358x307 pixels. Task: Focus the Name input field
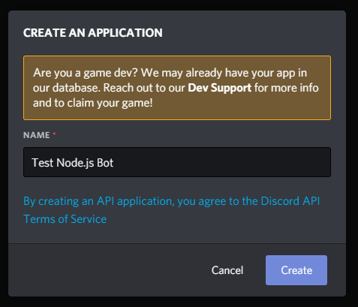pos(177,162)
